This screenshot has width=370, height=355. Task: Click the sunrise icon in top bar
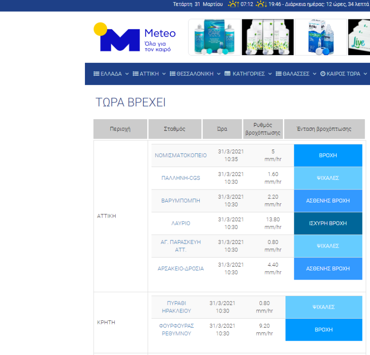(233, 4)
